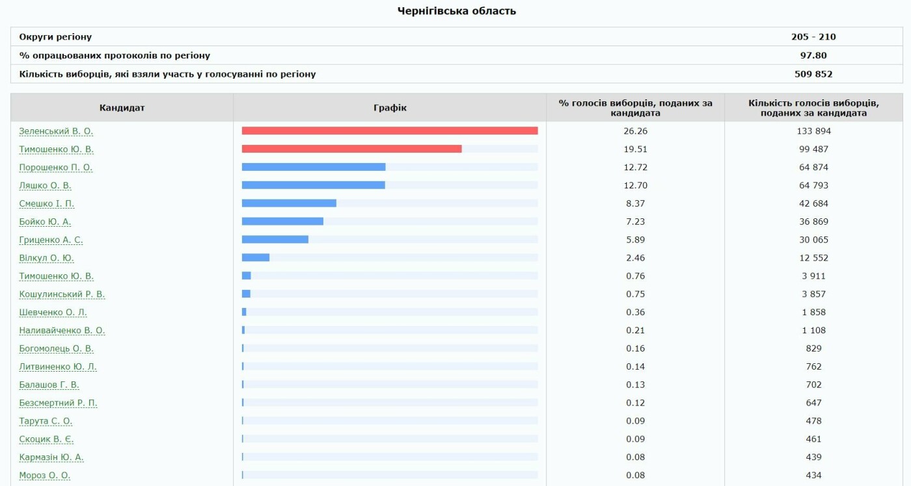This screenshot has height=486, width=911.
Task: Click vote count 133 894
Action: [x=813, y=131]
